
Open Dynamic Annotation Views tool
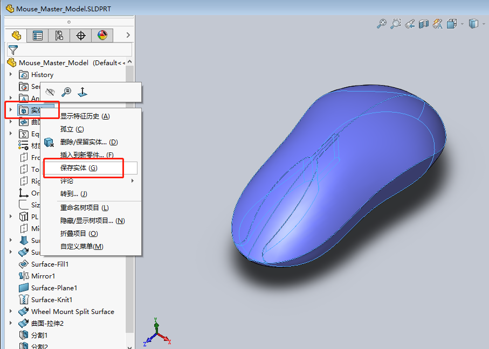point(438,24)
